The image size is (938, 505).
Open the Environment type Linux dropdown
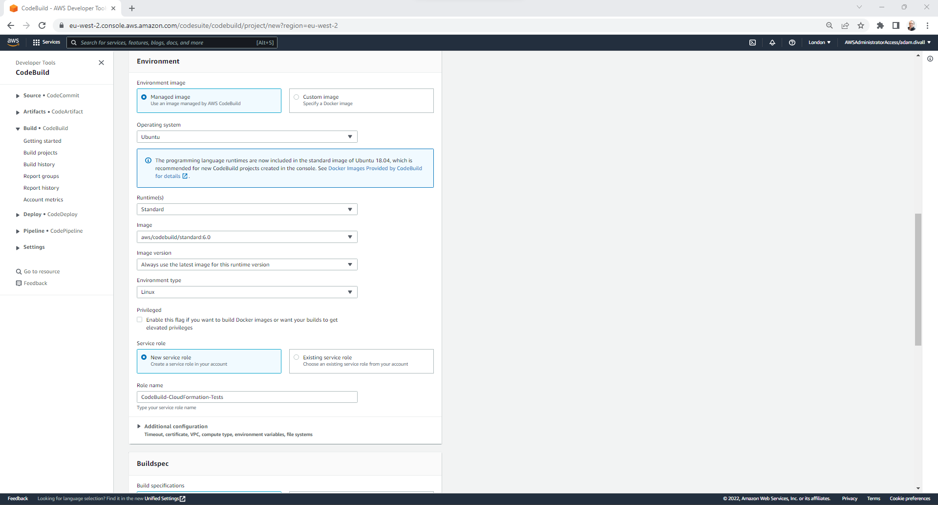coord(247,292)
